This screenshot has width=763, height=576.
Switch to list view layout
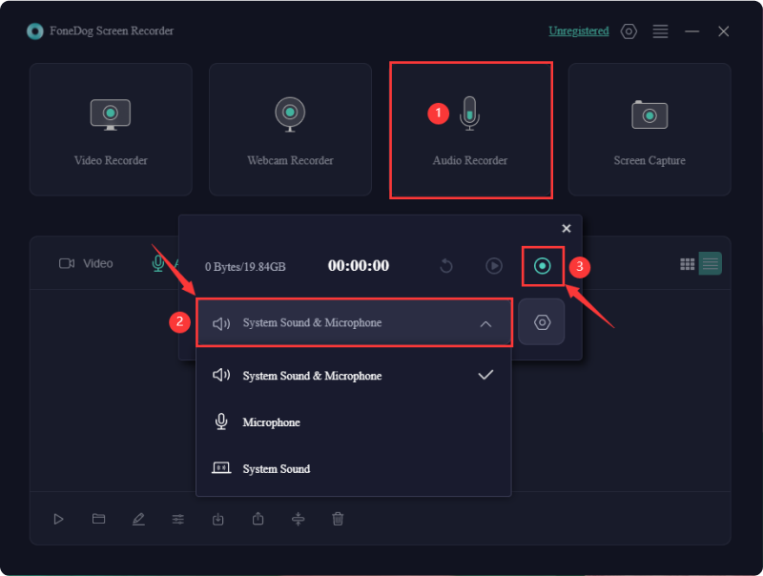pyautogui.click(x=711, y=264)
